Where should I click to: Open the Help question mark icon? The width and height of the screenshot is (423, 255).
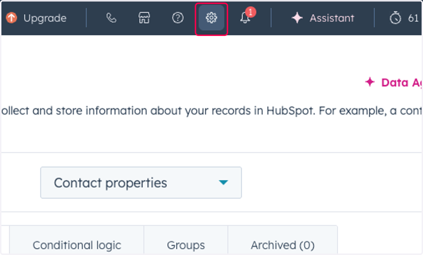click(178, 18)
